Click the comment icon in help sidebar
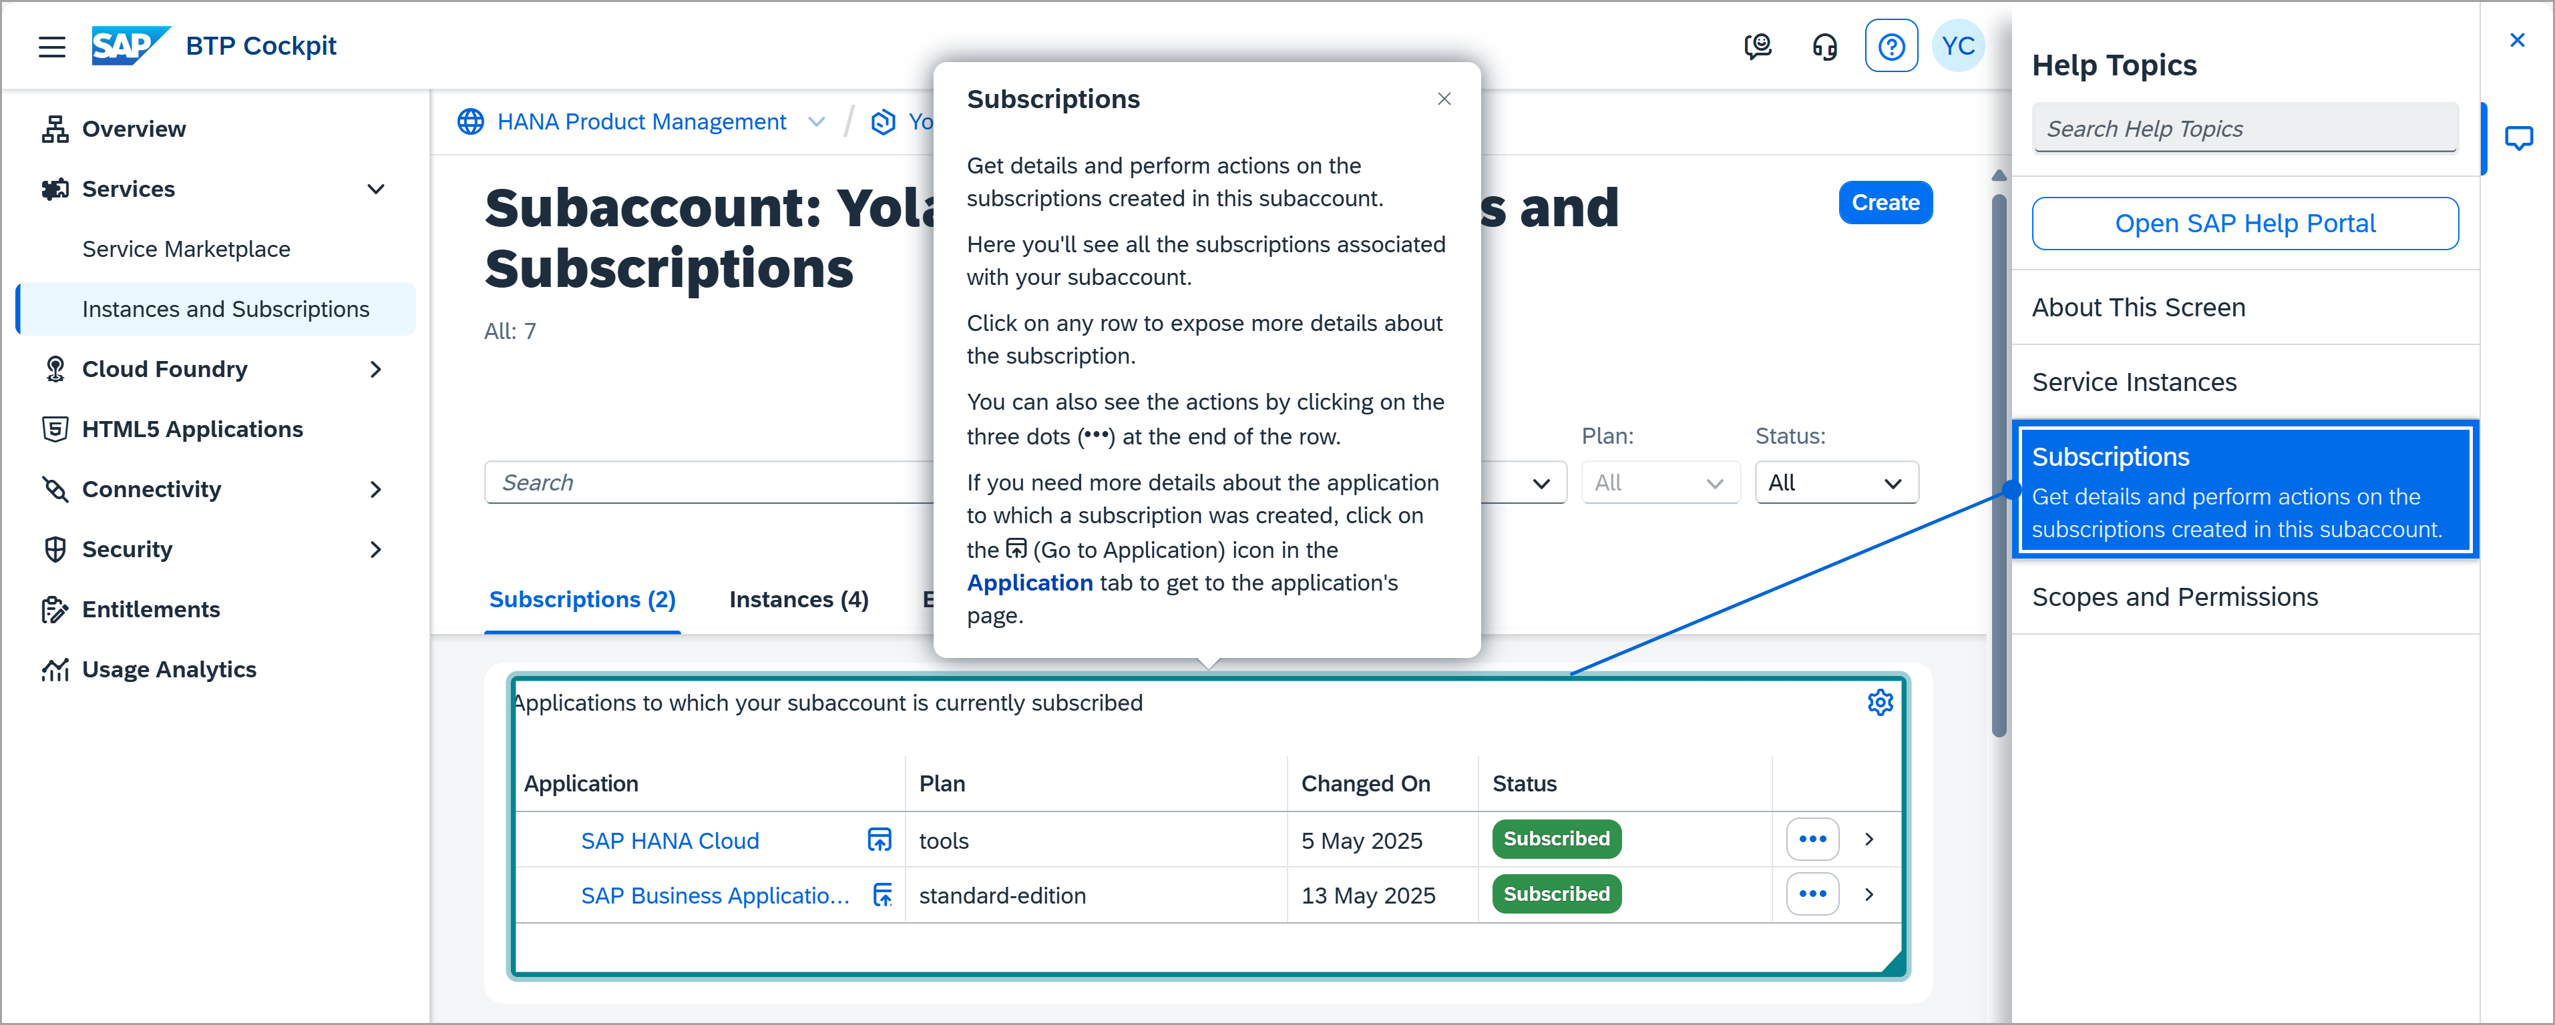 (x=2518, y=137)
